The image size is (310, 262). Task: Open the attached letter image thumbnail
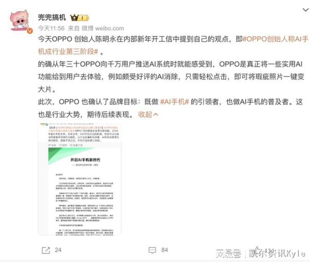(x=80, y=179)
